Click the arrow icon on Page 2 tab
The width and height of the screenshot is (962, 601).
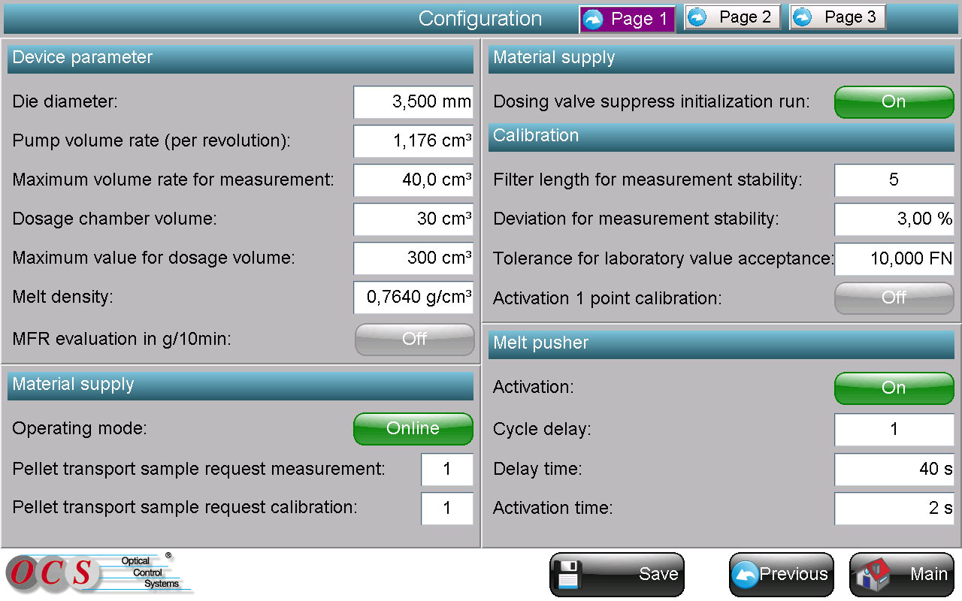697,17
